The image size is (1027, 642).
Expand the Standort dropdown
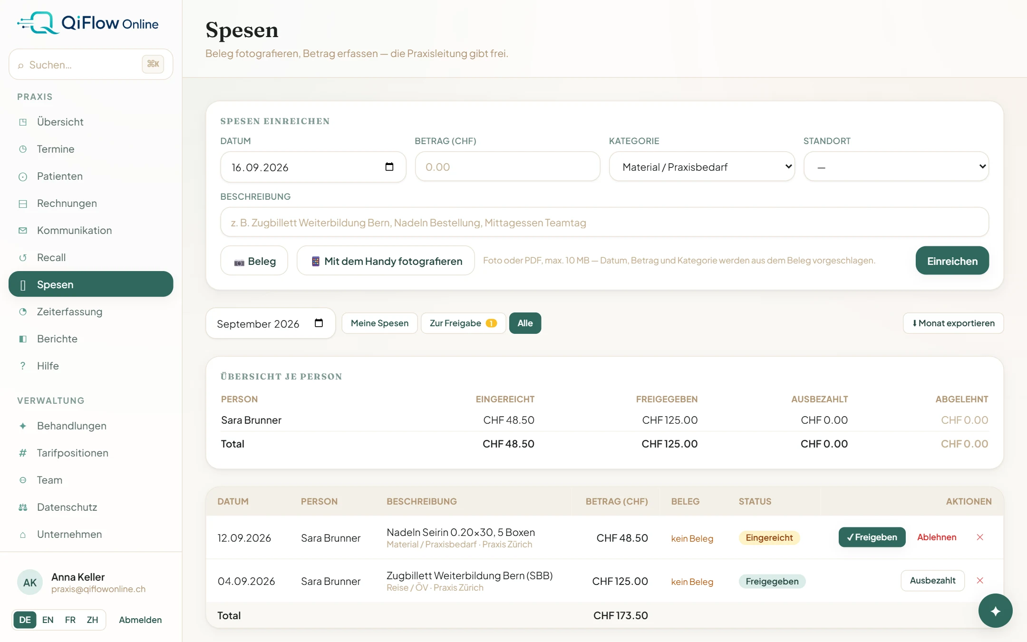tap(896, 167)
